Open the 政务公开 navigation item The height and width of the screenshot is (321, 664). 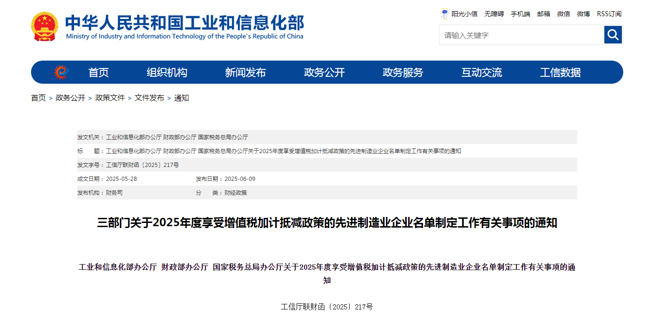(x=324, y=72)
